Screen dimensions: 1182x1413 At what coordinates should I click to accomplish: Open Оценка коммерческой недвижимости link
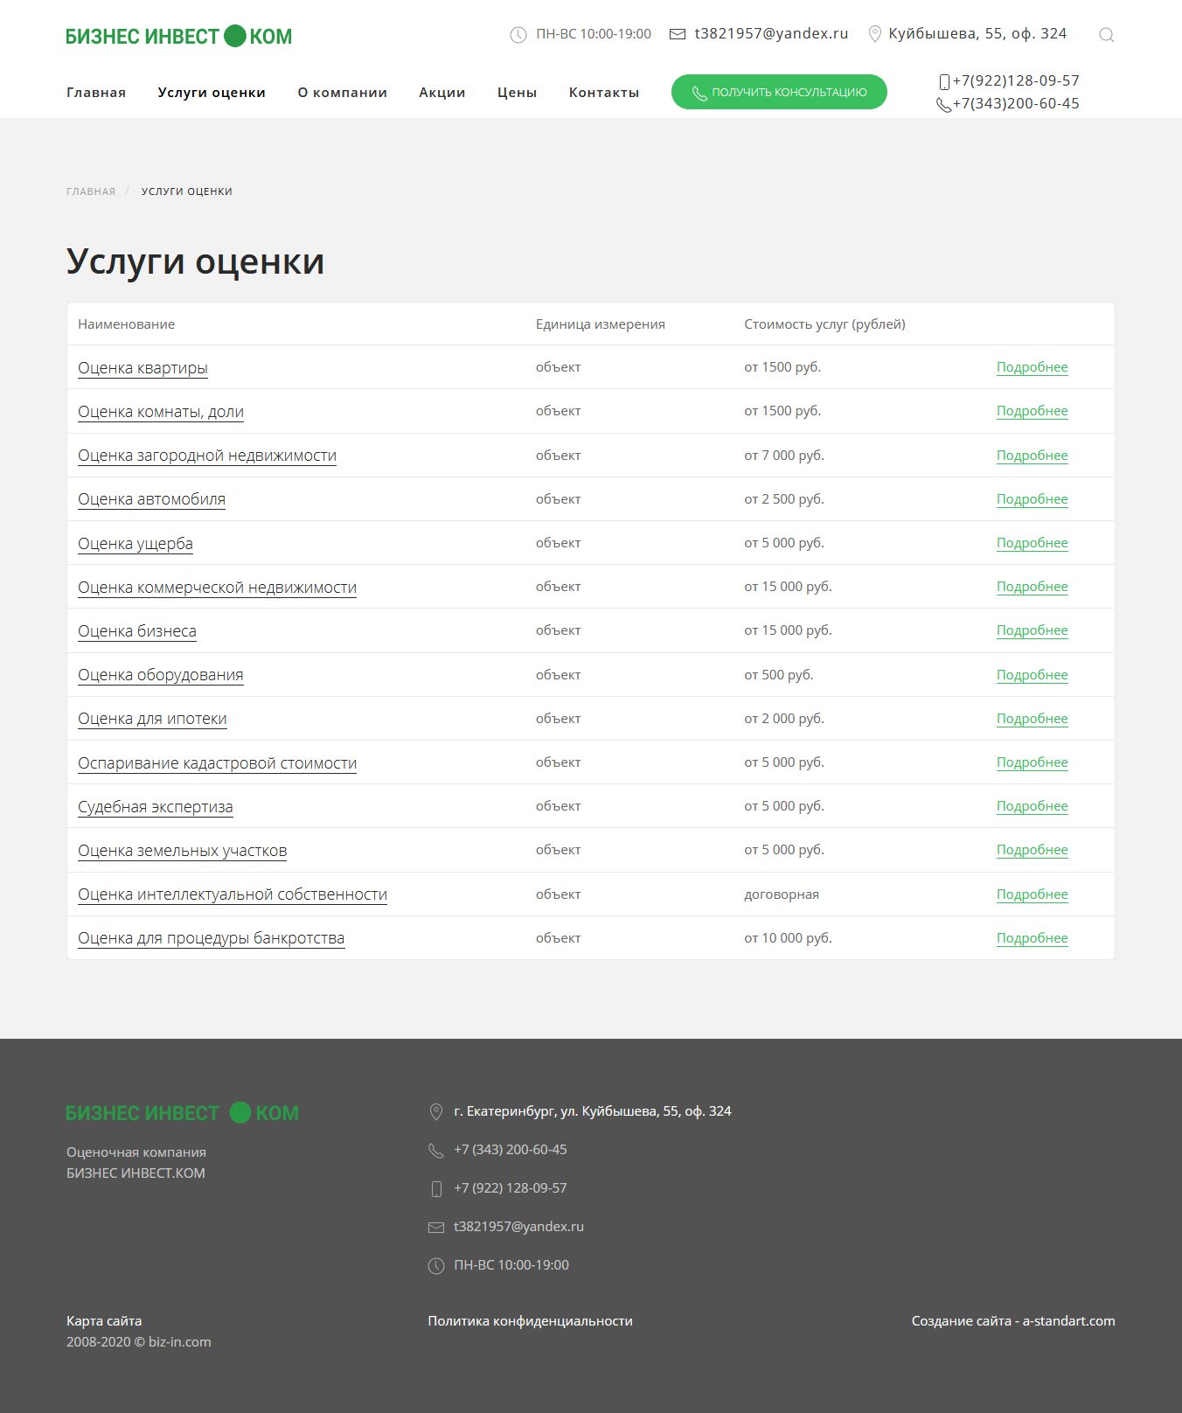pyautogui.click(x=217, y=588)
